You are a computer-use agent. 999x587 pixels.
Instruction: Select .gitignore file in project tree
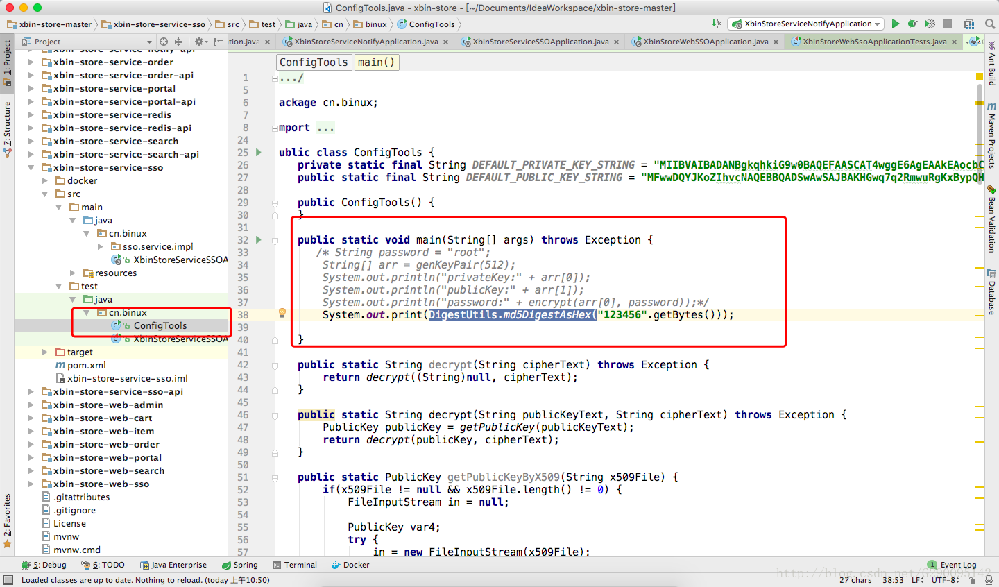74,510
